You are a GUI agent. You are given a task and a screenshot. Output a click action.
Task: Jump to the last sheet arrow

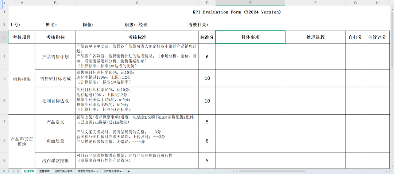click(x=18, y=171)
